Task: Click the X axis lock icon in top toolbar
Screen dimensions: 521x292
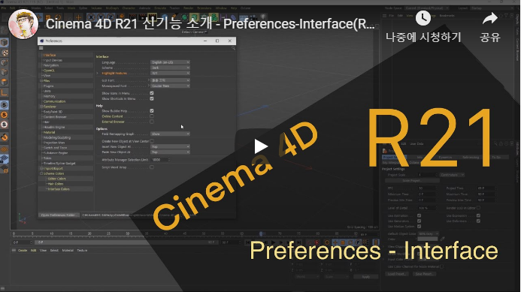Action: pos(92,17)
